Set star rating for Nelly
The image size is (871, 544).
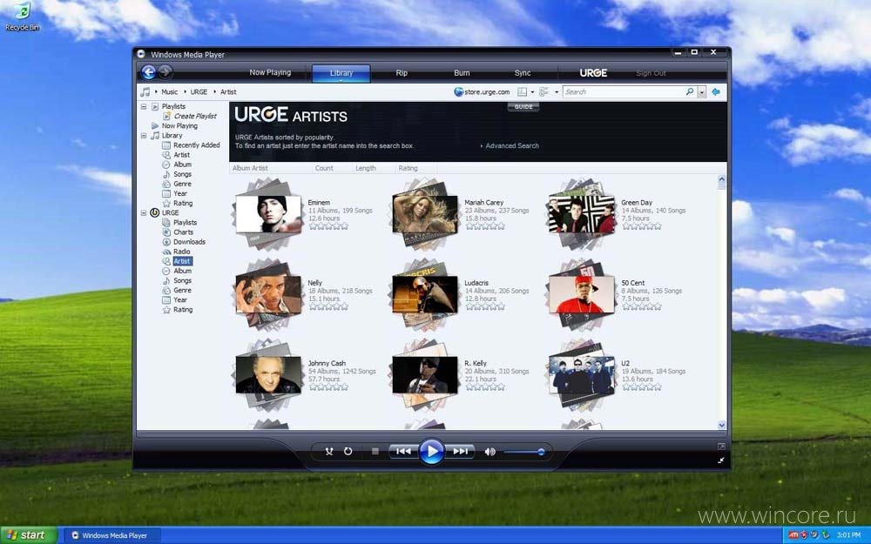(x=328, y=306)
